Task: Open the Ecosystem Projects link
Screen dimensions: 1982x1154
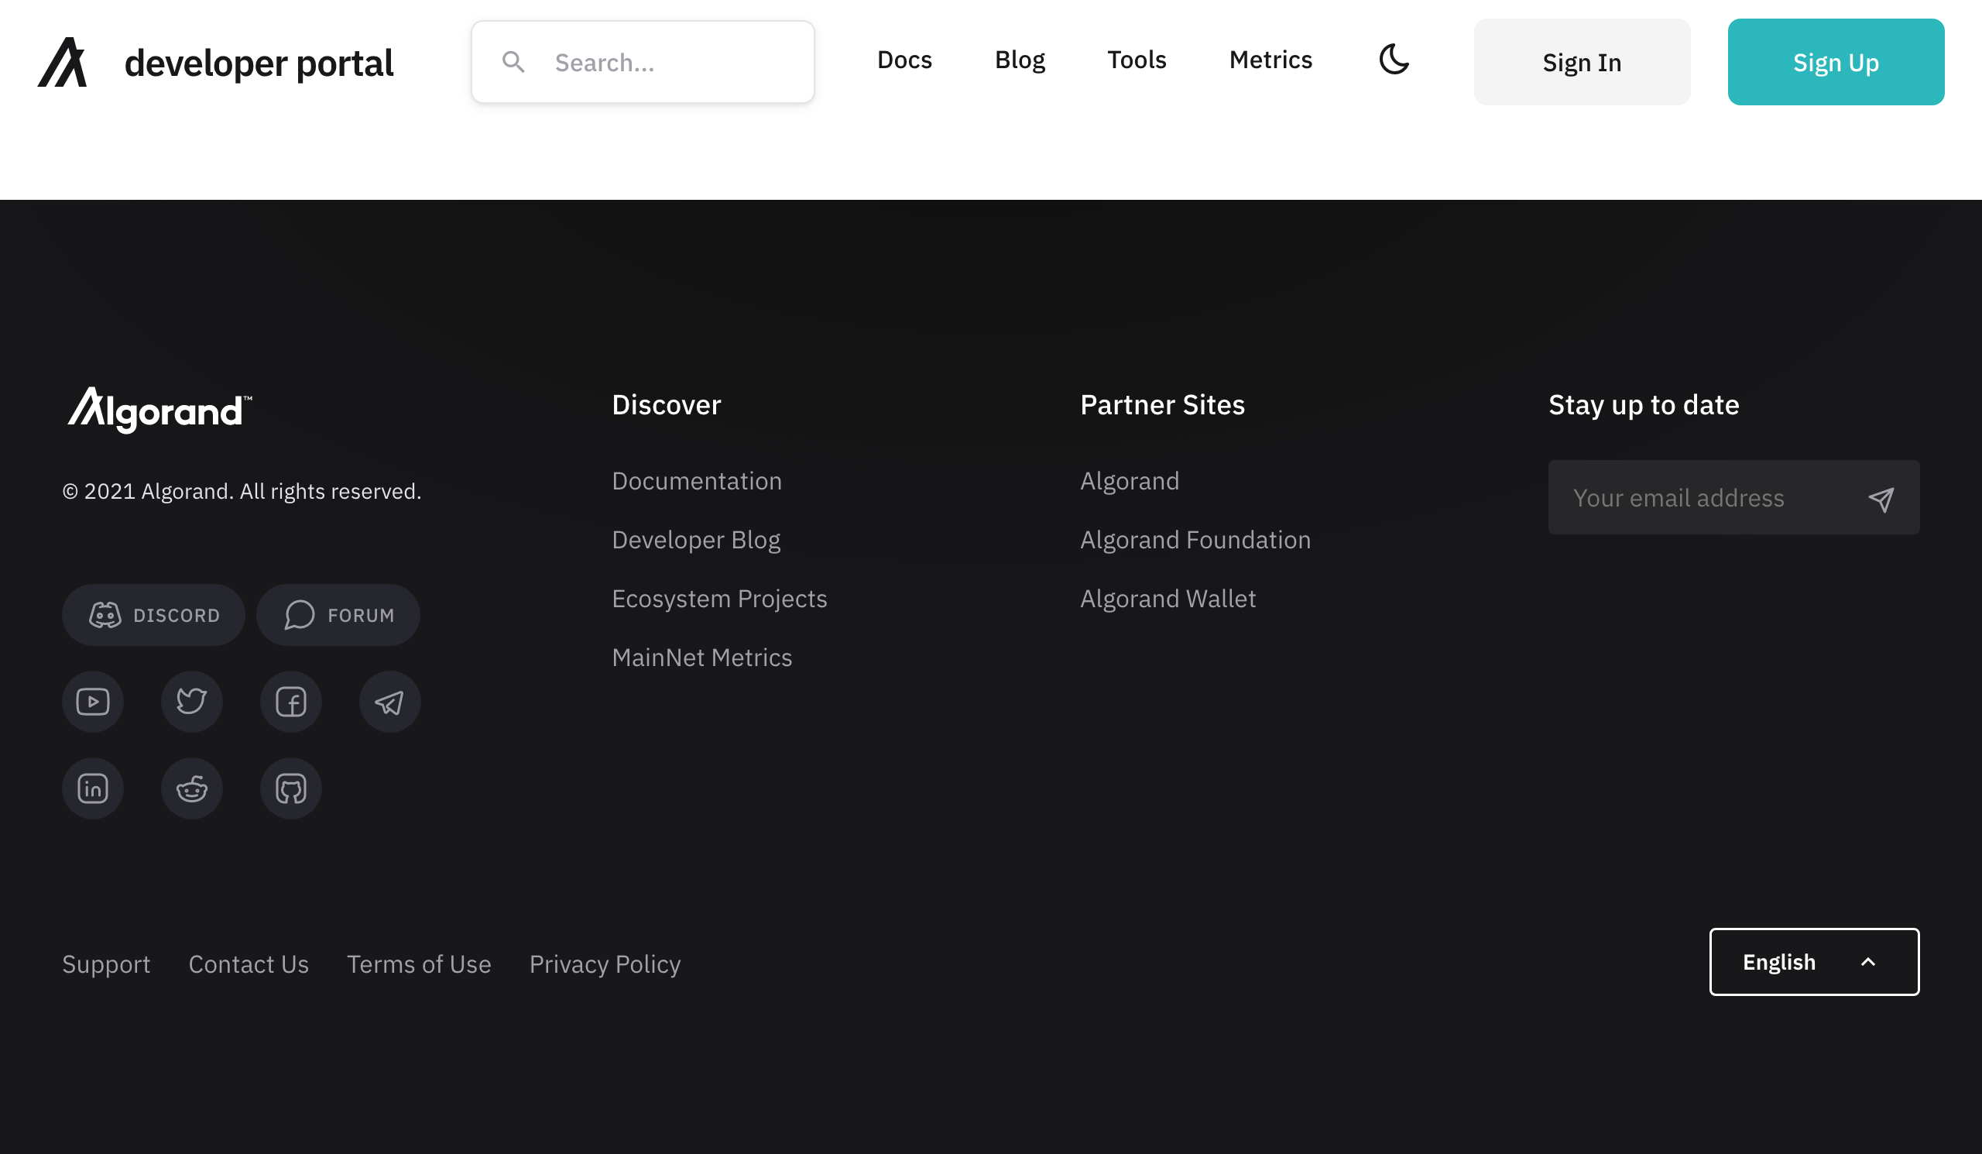Action: pos(720,599)
